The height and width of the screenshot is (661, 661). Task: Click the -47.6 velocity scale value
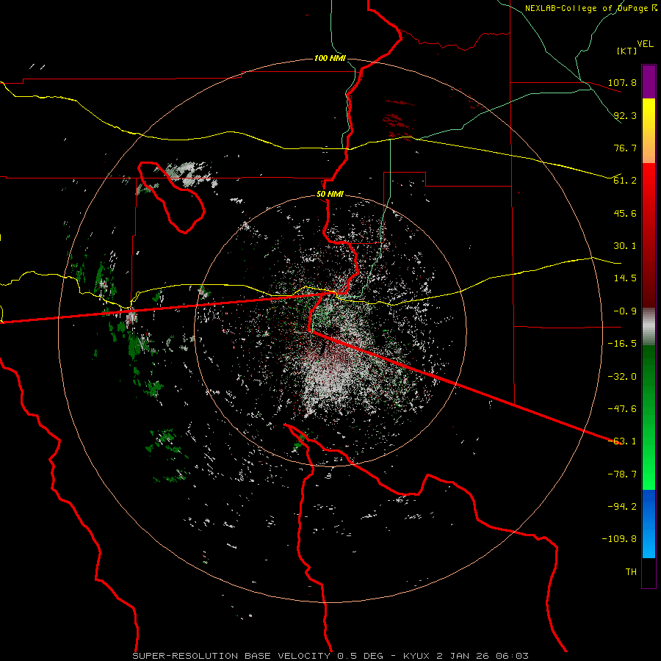tap(622, 409)
